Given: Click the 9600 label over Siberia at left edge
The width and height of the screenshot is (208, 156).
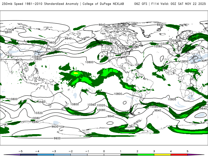Looking at the screenshot, I should (8, 32).
